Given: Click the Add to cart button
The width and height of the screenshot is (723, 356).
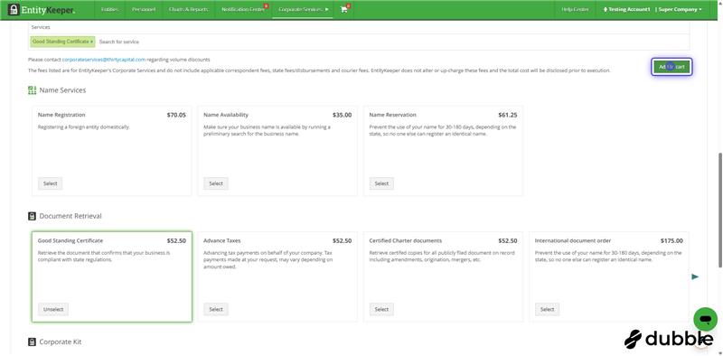Looking at the screenshot, I should pos(671,67).
